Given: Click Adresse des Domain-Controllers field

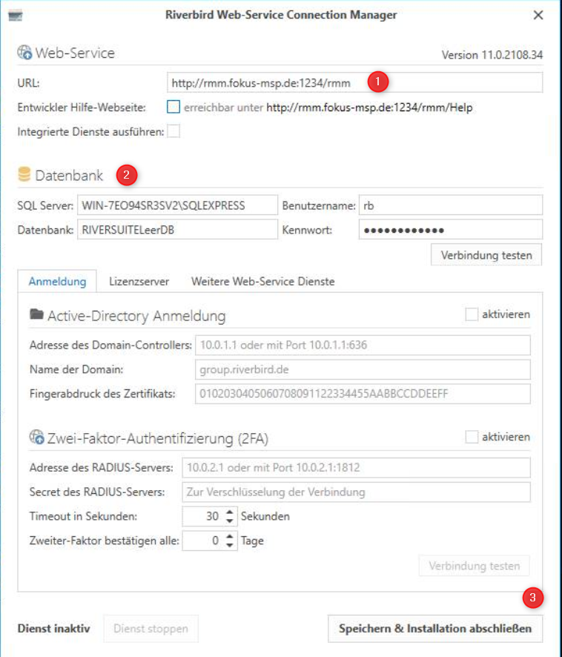Looking at the screenshot, I should tap(363, 345).
